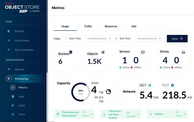Click the Heal Activity icon
Image resolution: width=194 pixels, height=122 pixels.
point(58,114)
